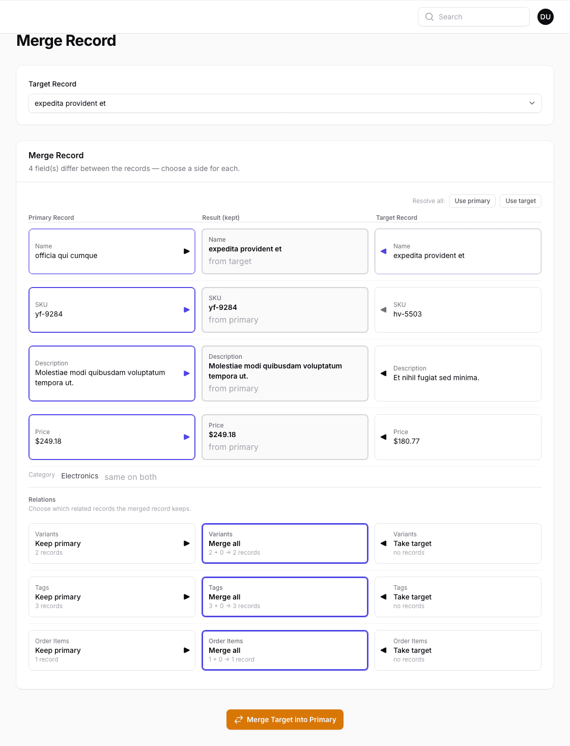
Task: Click 'same on both' text
Action: (x=131, y=477)
